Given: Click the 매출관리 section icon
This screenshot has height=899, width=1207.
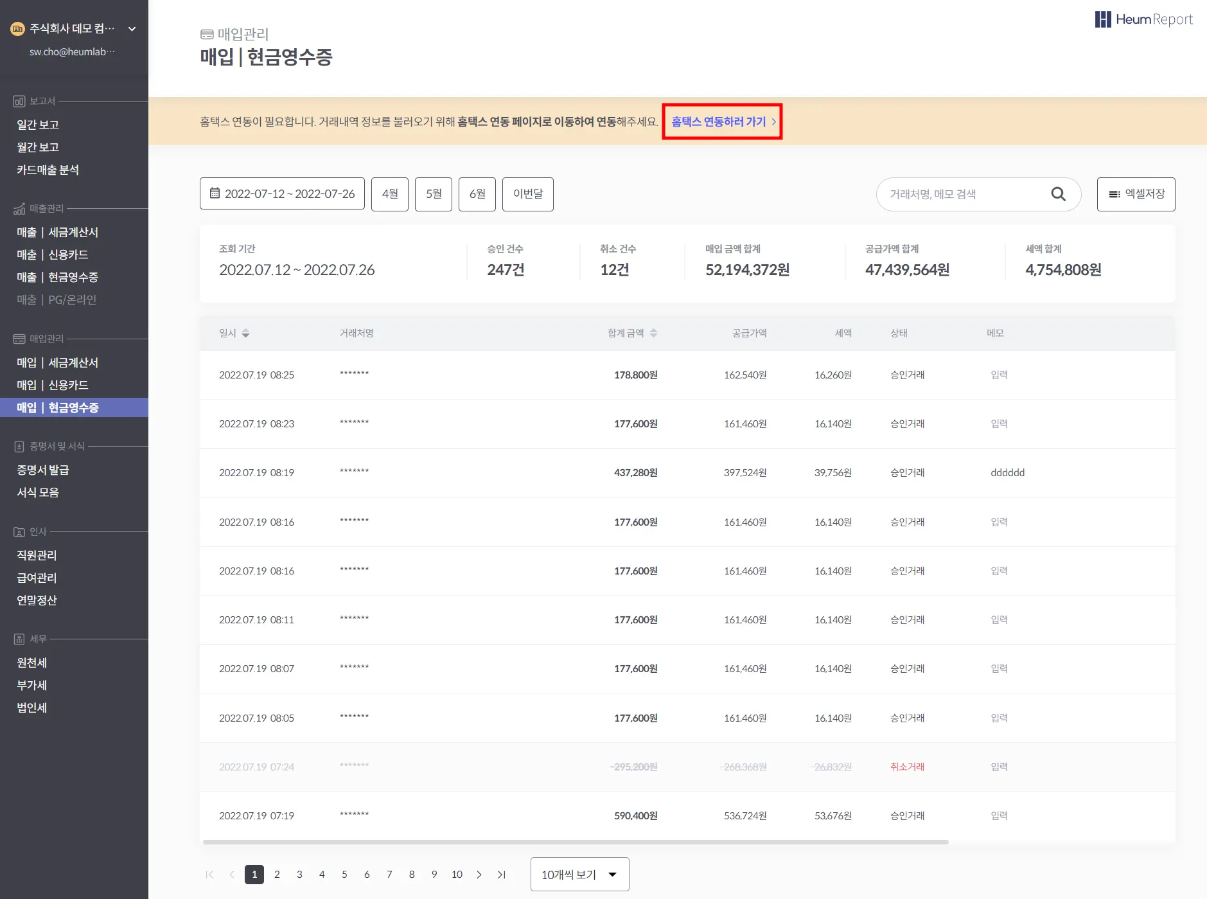Looking at the screenshot, I should pyautogui.click(x=19, y=208).
